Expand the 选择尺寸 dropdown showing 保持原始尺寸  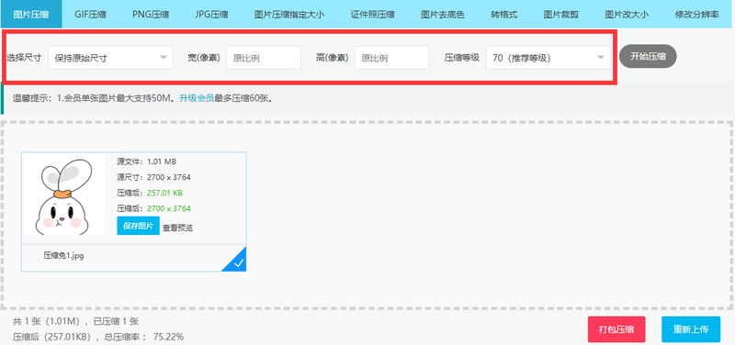(110, 58)
